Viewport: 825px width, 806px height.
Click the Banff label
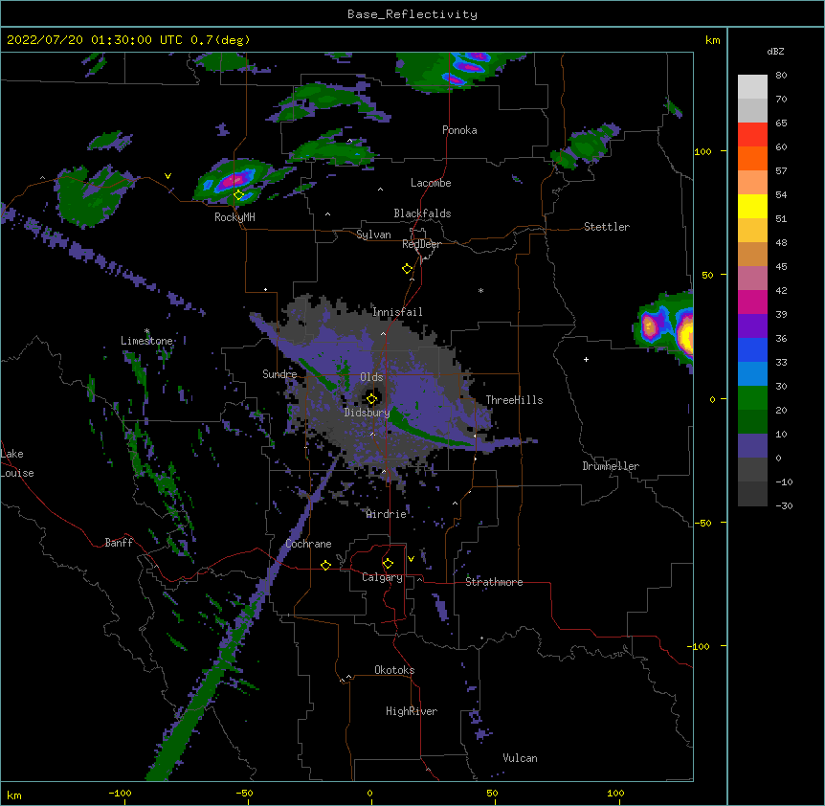pyautogui.click(x=119, y=543)
